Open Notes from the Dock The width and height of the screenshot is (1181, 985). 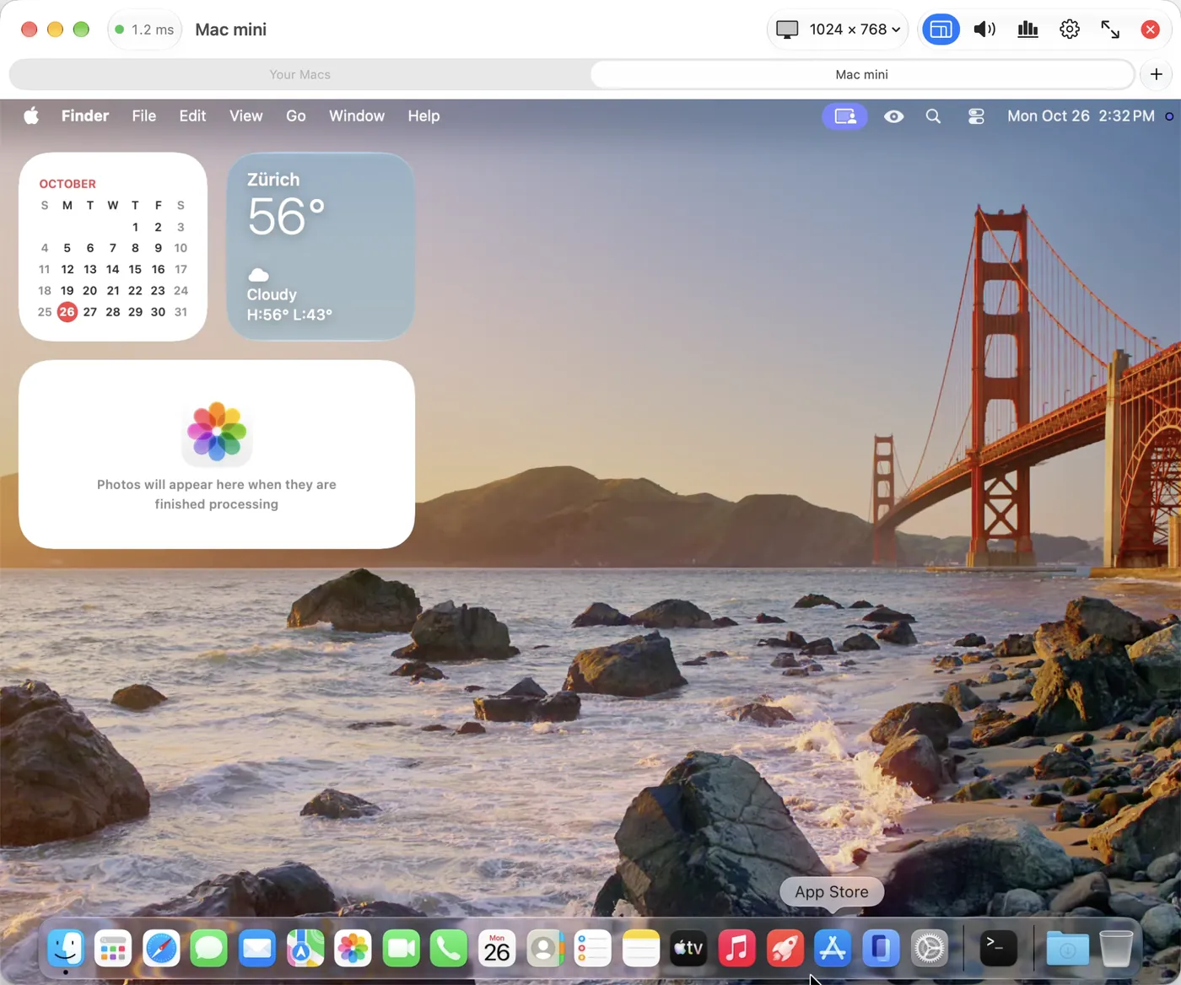pyautogui.click(x=640, y=949)
